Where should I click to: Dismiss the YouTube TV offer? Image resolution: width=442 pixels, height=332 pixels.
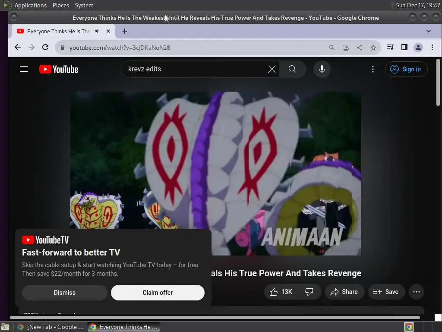pyautogui.click(x=65, y=293)
